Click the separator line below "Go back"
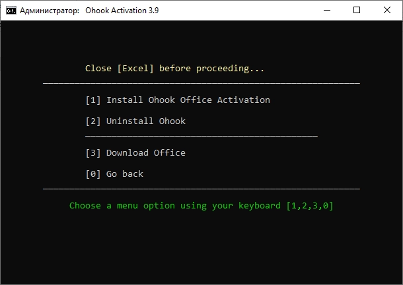Screen dimensions: 403x285 click(x=201, y=189)
